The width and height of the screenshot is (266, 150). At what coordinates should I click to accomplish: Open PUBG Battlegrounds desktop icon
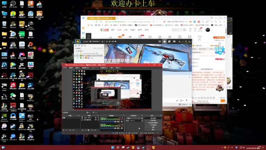(x=31, y=26)
